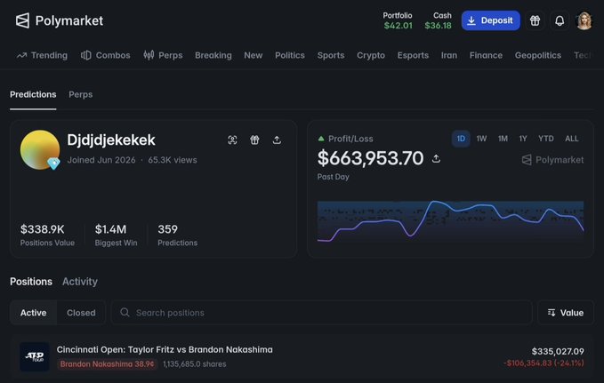
Task: Select the Predictions tab
Action: coord(33,95)
